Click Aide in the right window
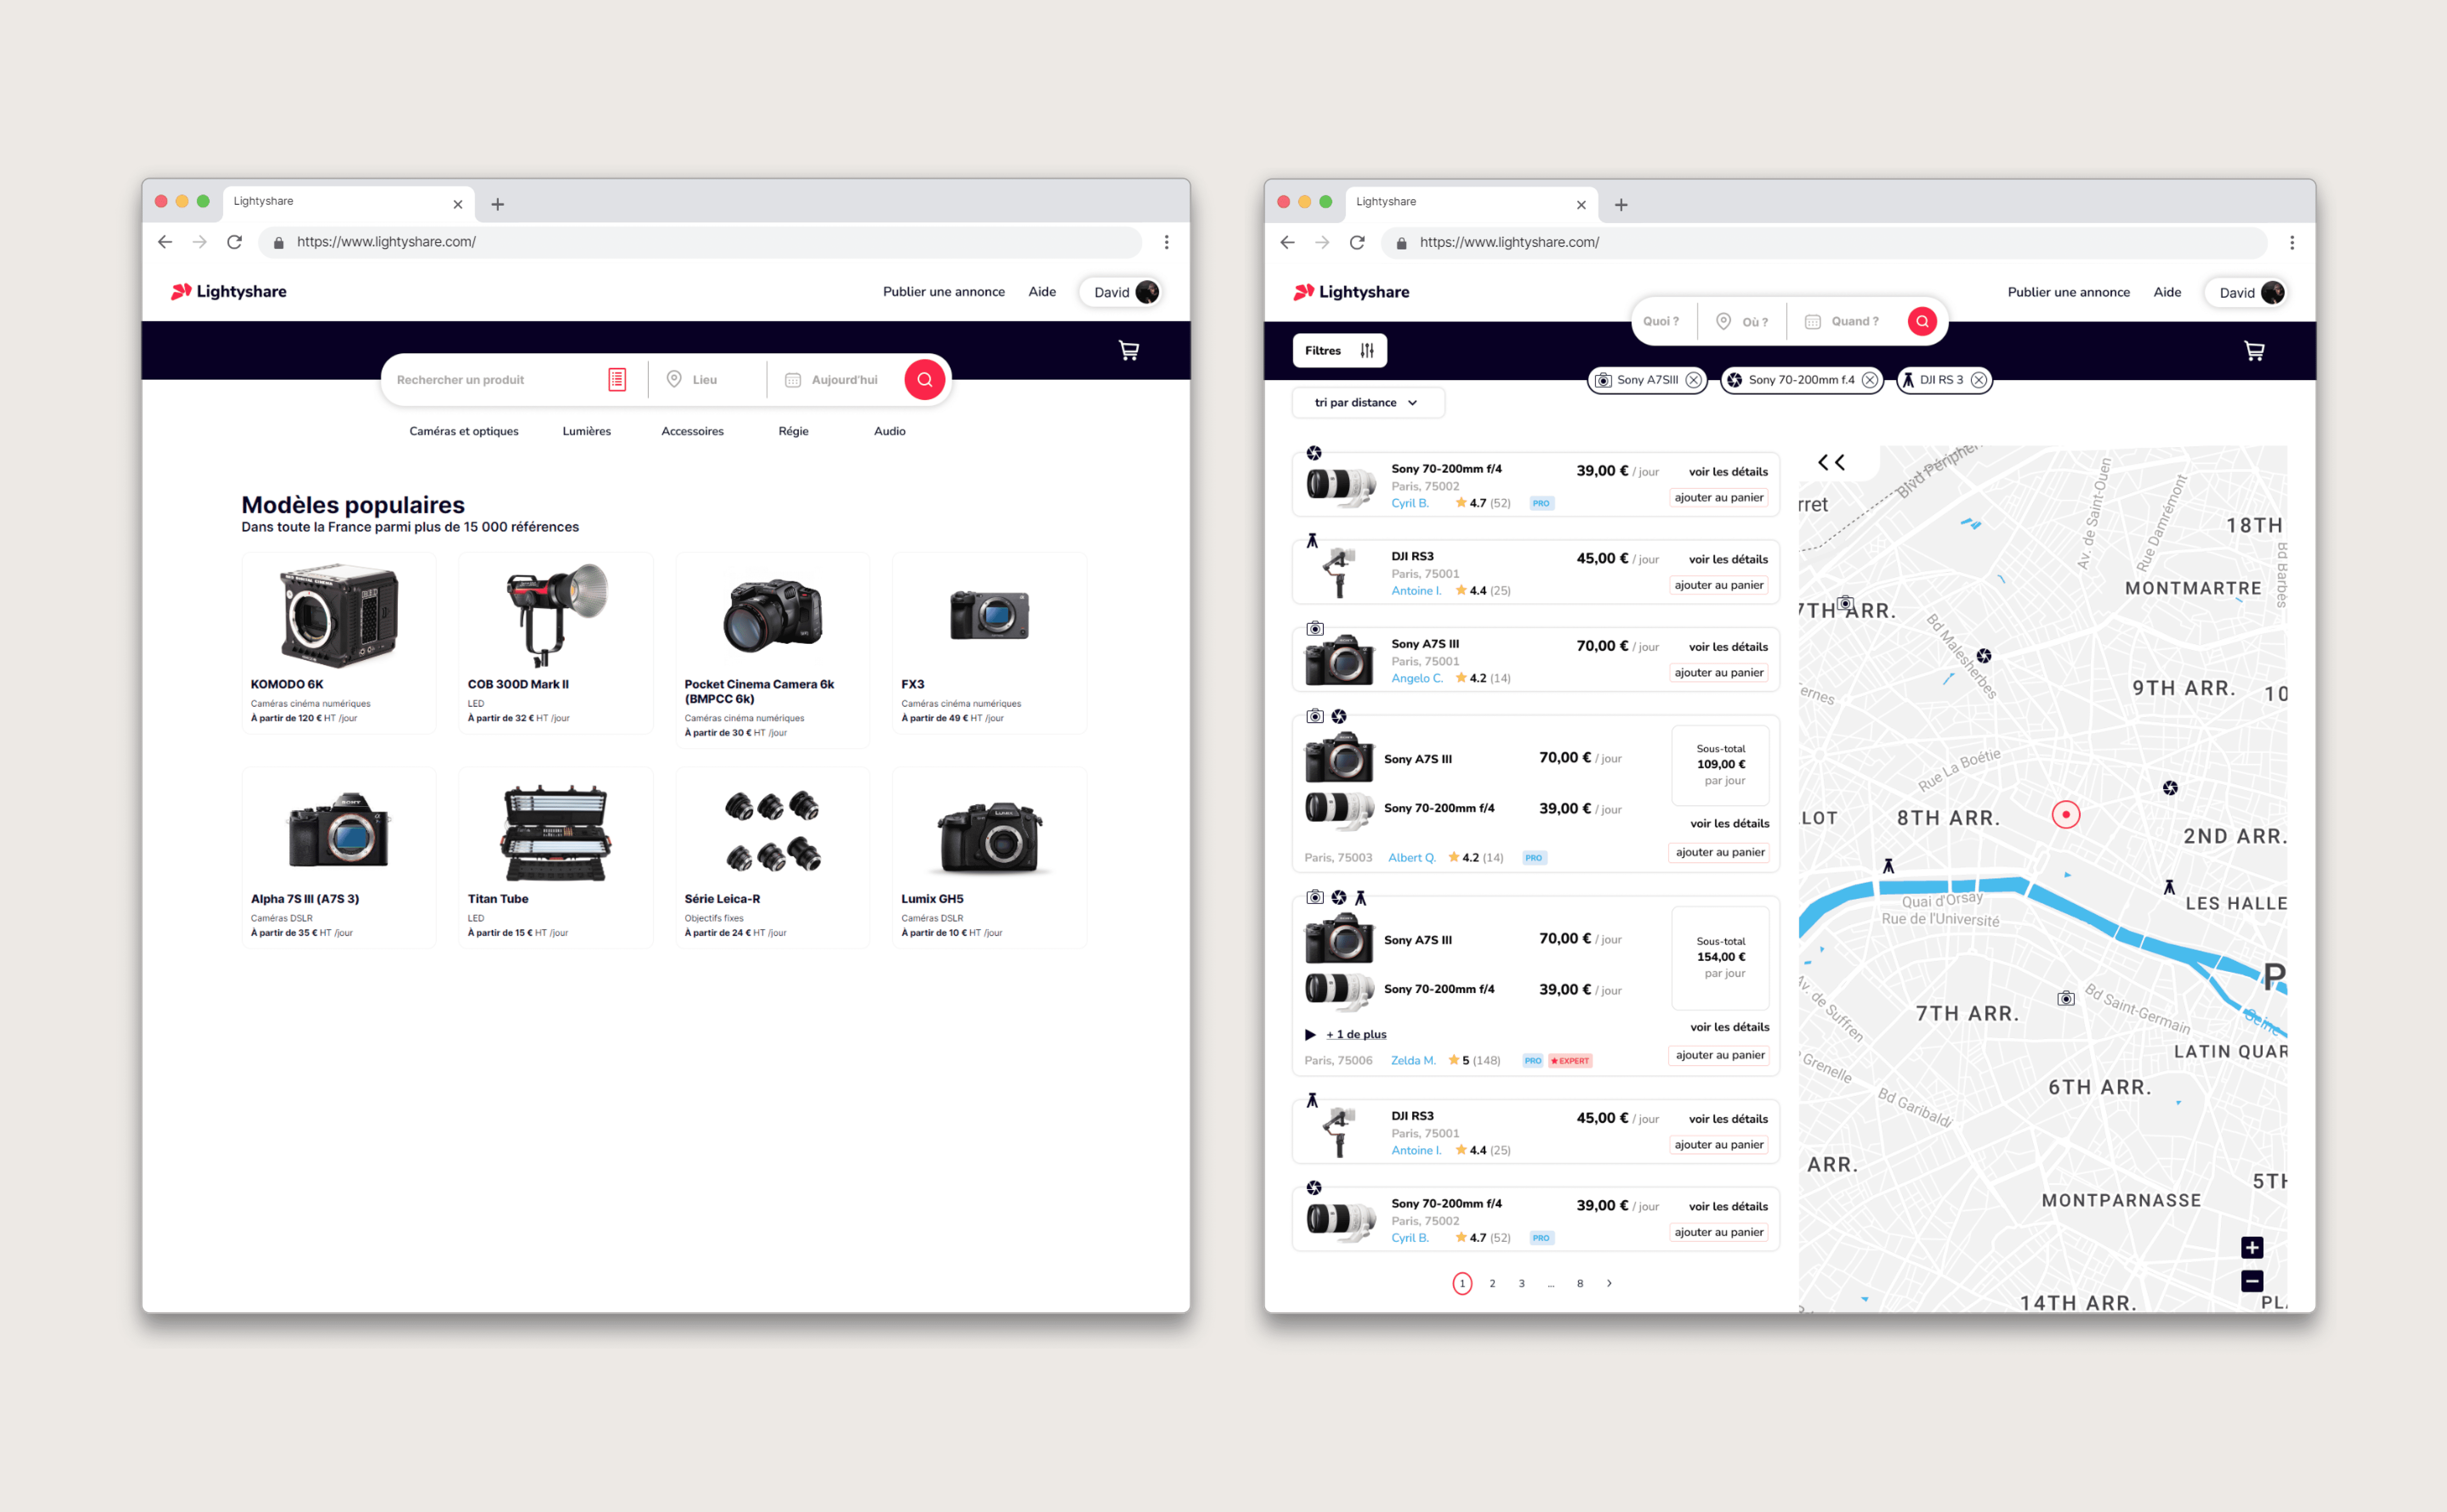 coord(2166,291)
